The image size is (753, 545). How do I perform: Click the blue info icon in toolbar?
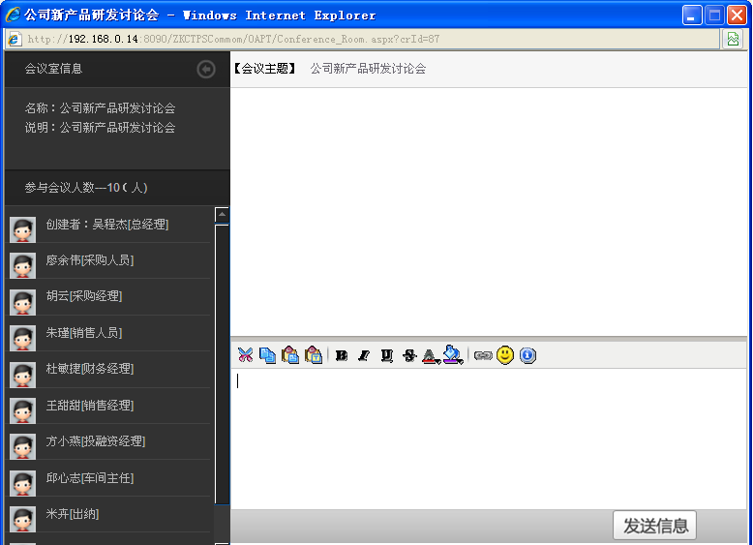point(527,355)
